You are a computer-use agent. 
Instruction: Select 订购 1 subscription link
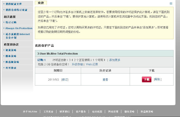pos(42,60)
